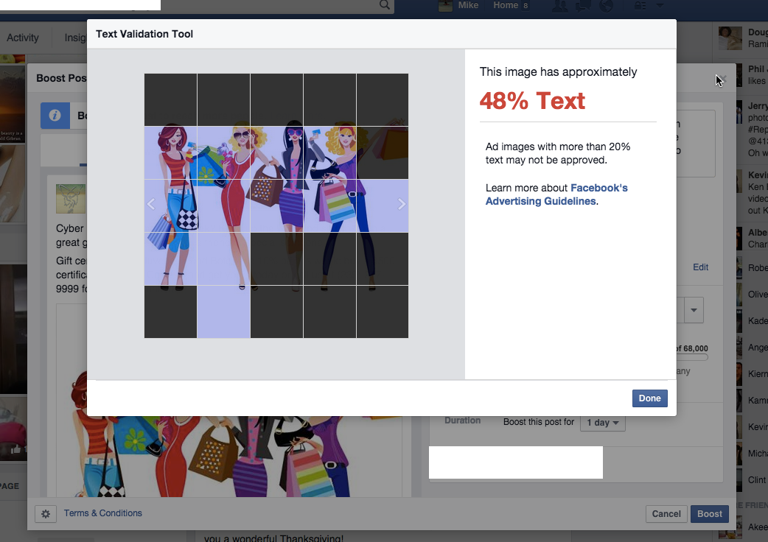Viewport: 768px width, 542px height.
Task: Click the right carousel arrow on the preview
Action: [402, 205]
